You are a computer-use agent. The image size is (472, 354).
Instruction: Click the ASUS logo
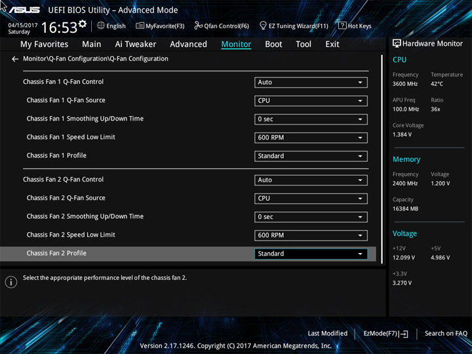(24, 10)
